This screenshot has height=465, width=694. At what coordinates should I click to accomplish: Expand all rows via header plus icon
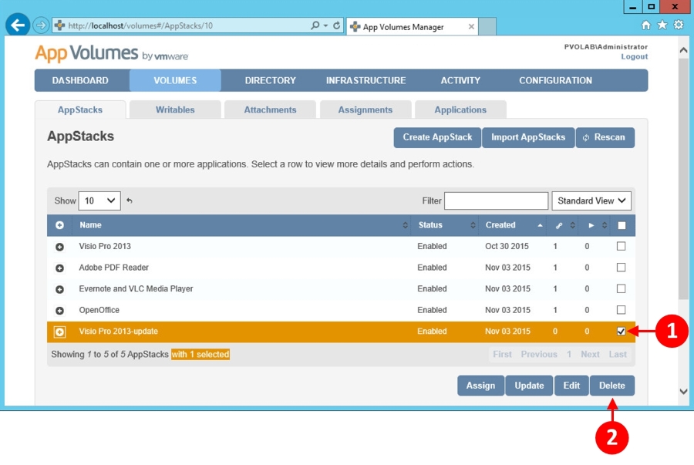pos(59,225)
